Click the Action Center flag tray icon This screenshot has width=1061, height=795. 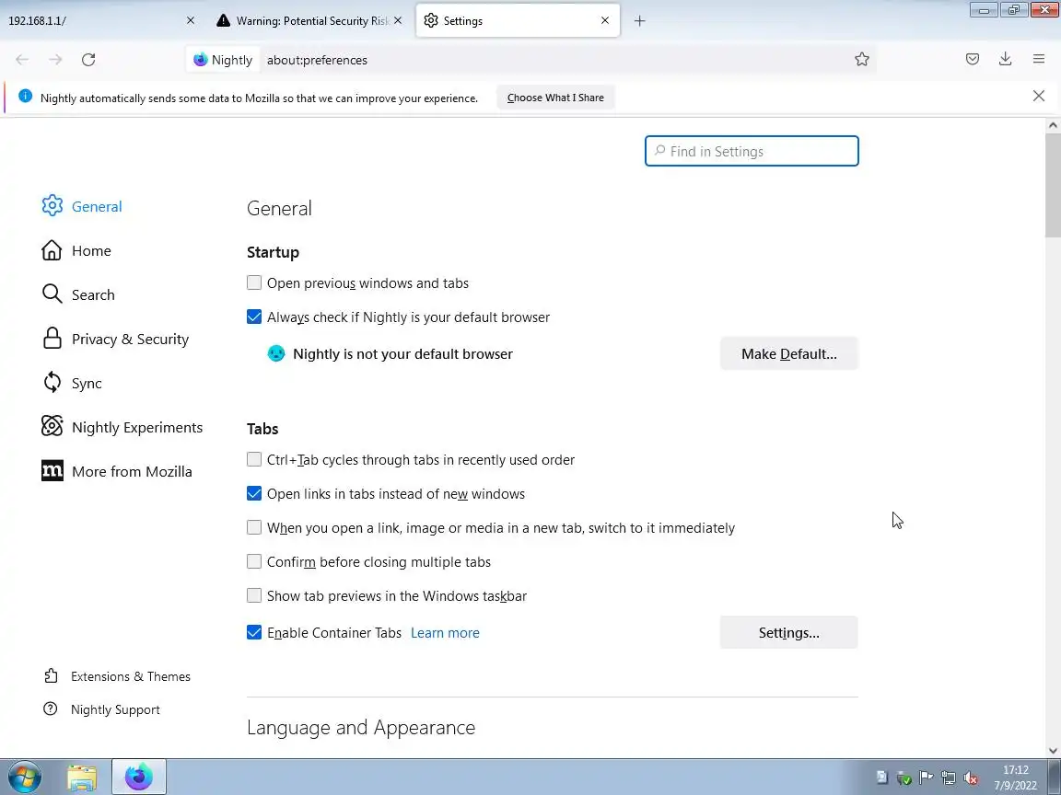(927, 778)
